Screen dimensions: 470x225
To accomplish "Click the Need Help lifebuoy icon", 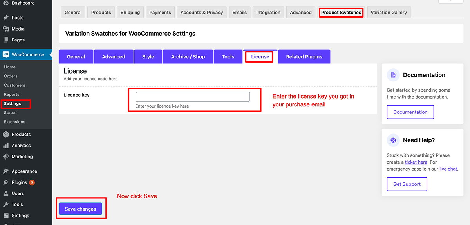I will pyautogui.click(x=393, y=140).
